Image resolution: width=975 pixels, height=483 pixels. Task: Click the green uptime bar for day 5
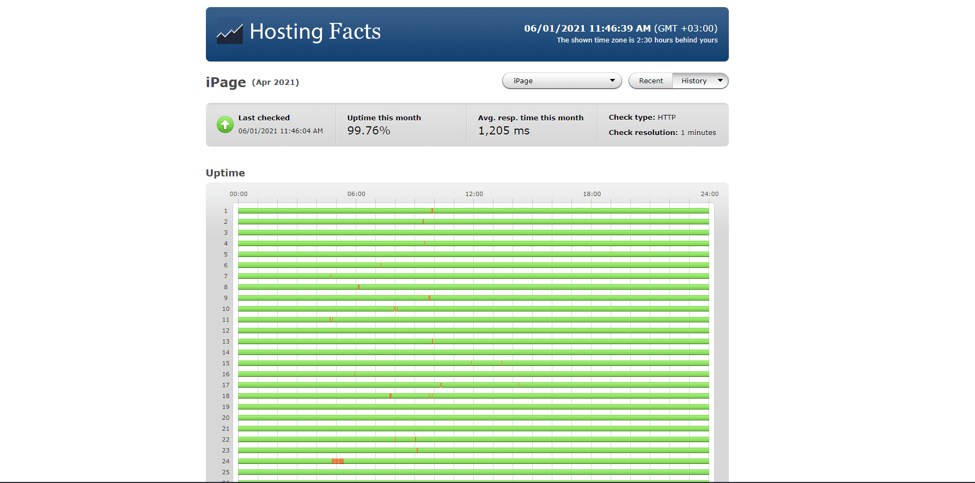coord(473,254)
